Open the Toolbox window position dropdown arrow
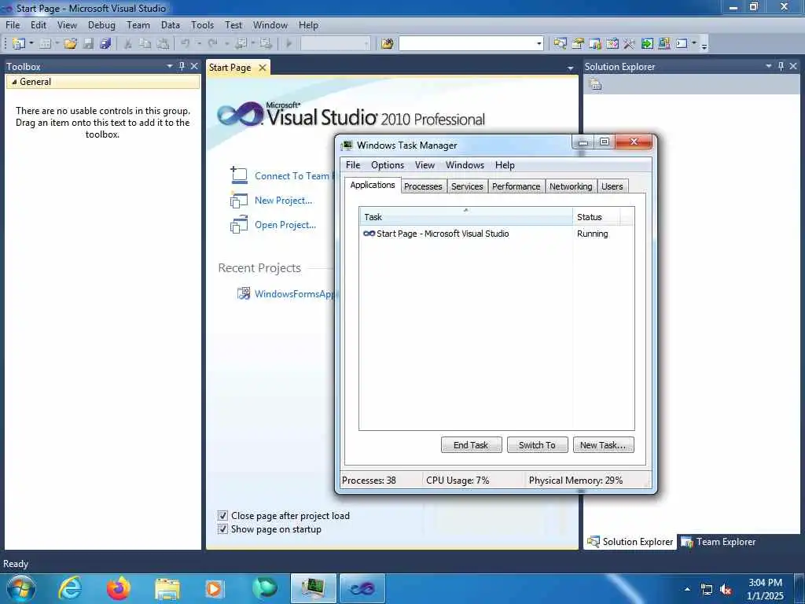Screen dimensions: 805x604 point(170,66)
